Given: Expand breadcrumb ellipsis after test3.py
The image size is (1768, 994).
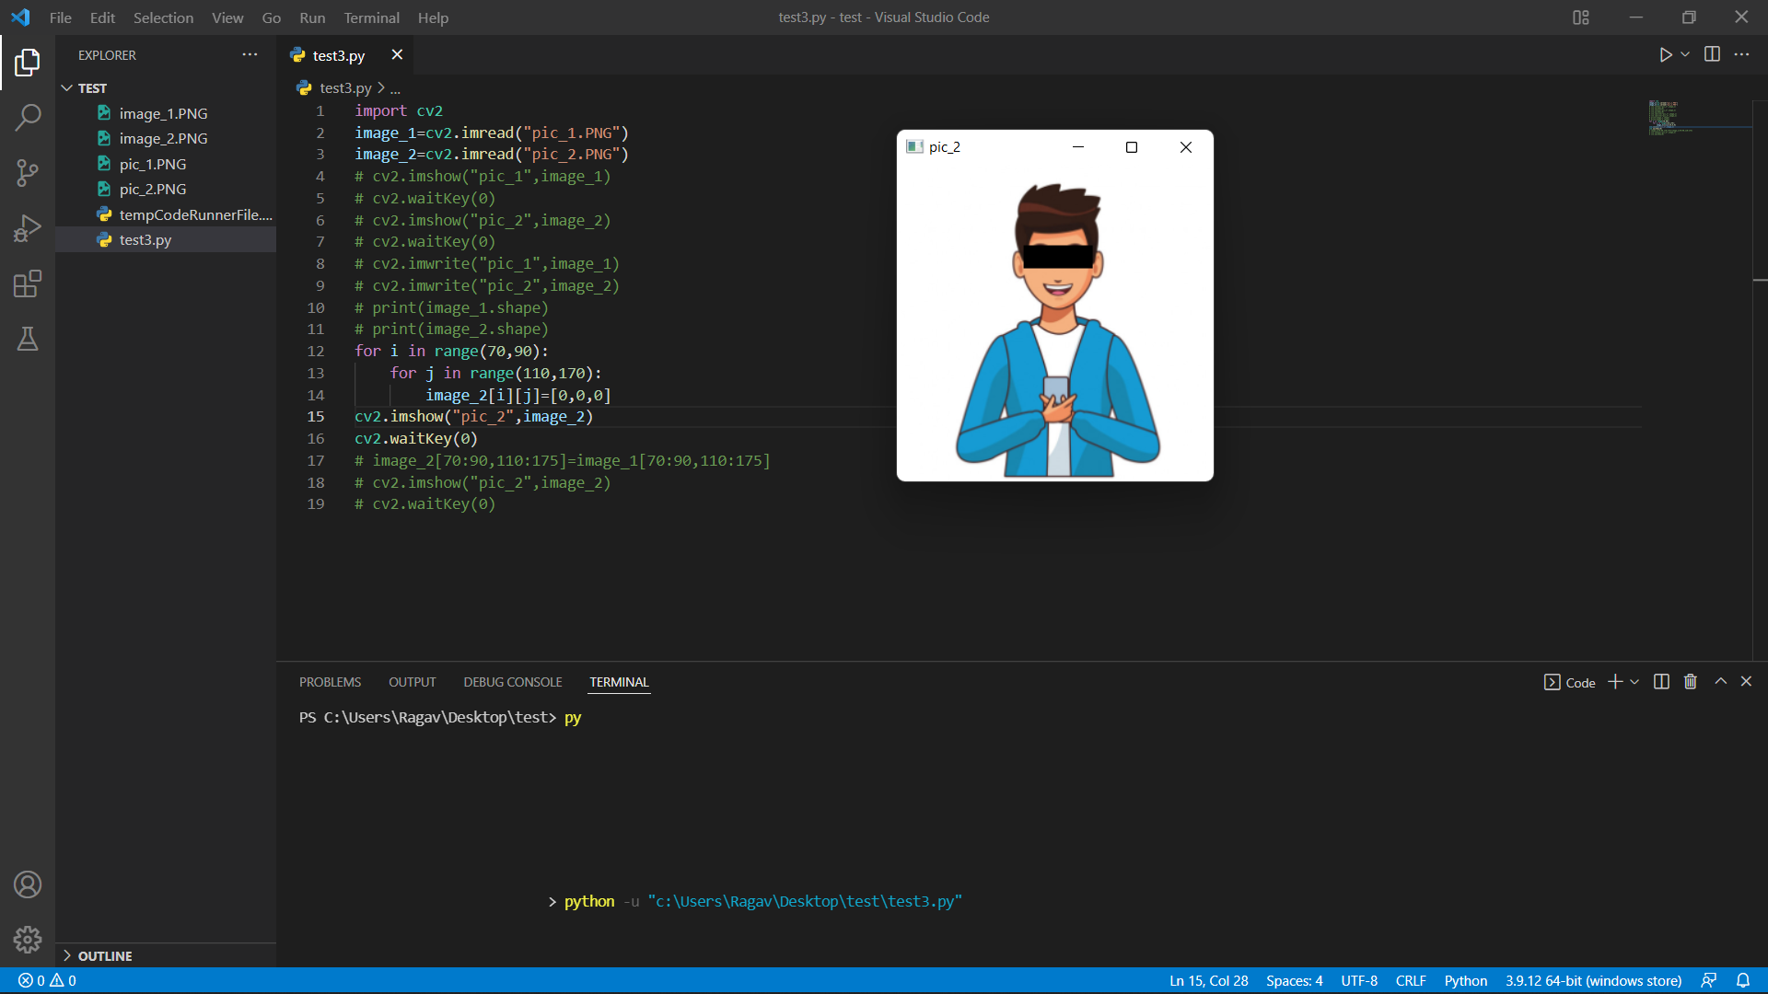Looking at the screenshot, I should coord(395,88).
